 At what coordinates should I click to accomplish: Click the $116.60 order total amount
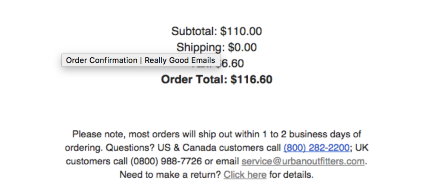pos(251,80)
